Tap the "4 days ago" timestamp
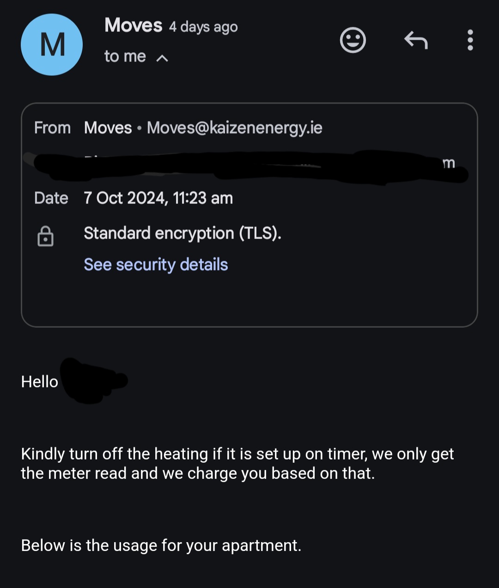Screen dimensions: 499x588 coord(203,27)
